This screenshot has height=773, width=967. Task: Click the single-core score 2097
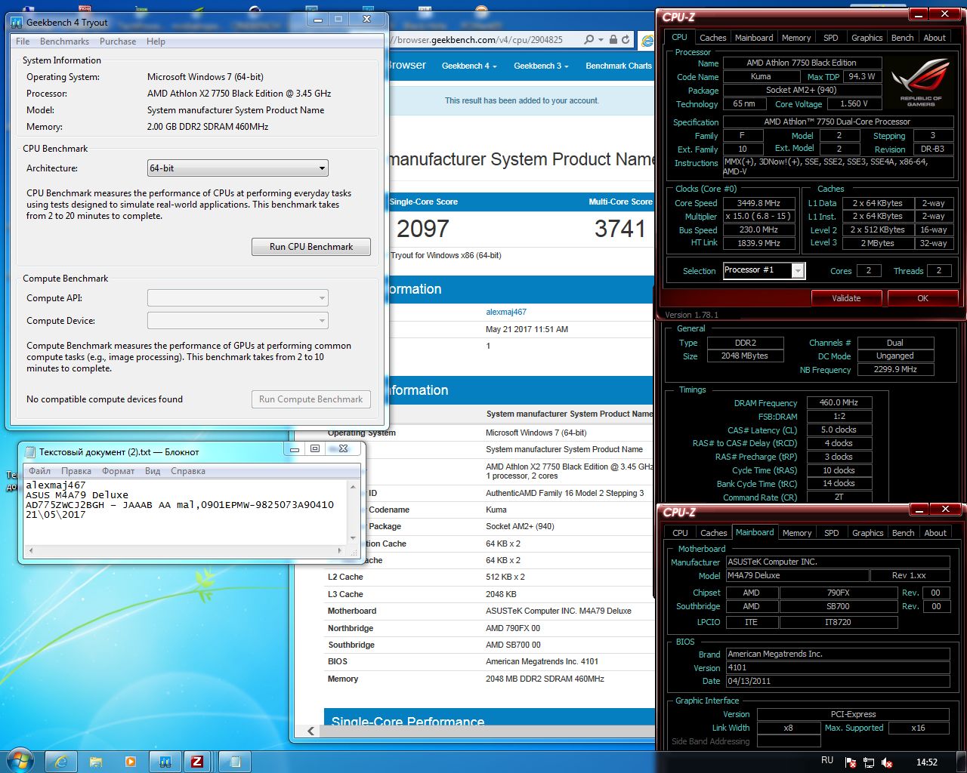[x=423, y=229]
